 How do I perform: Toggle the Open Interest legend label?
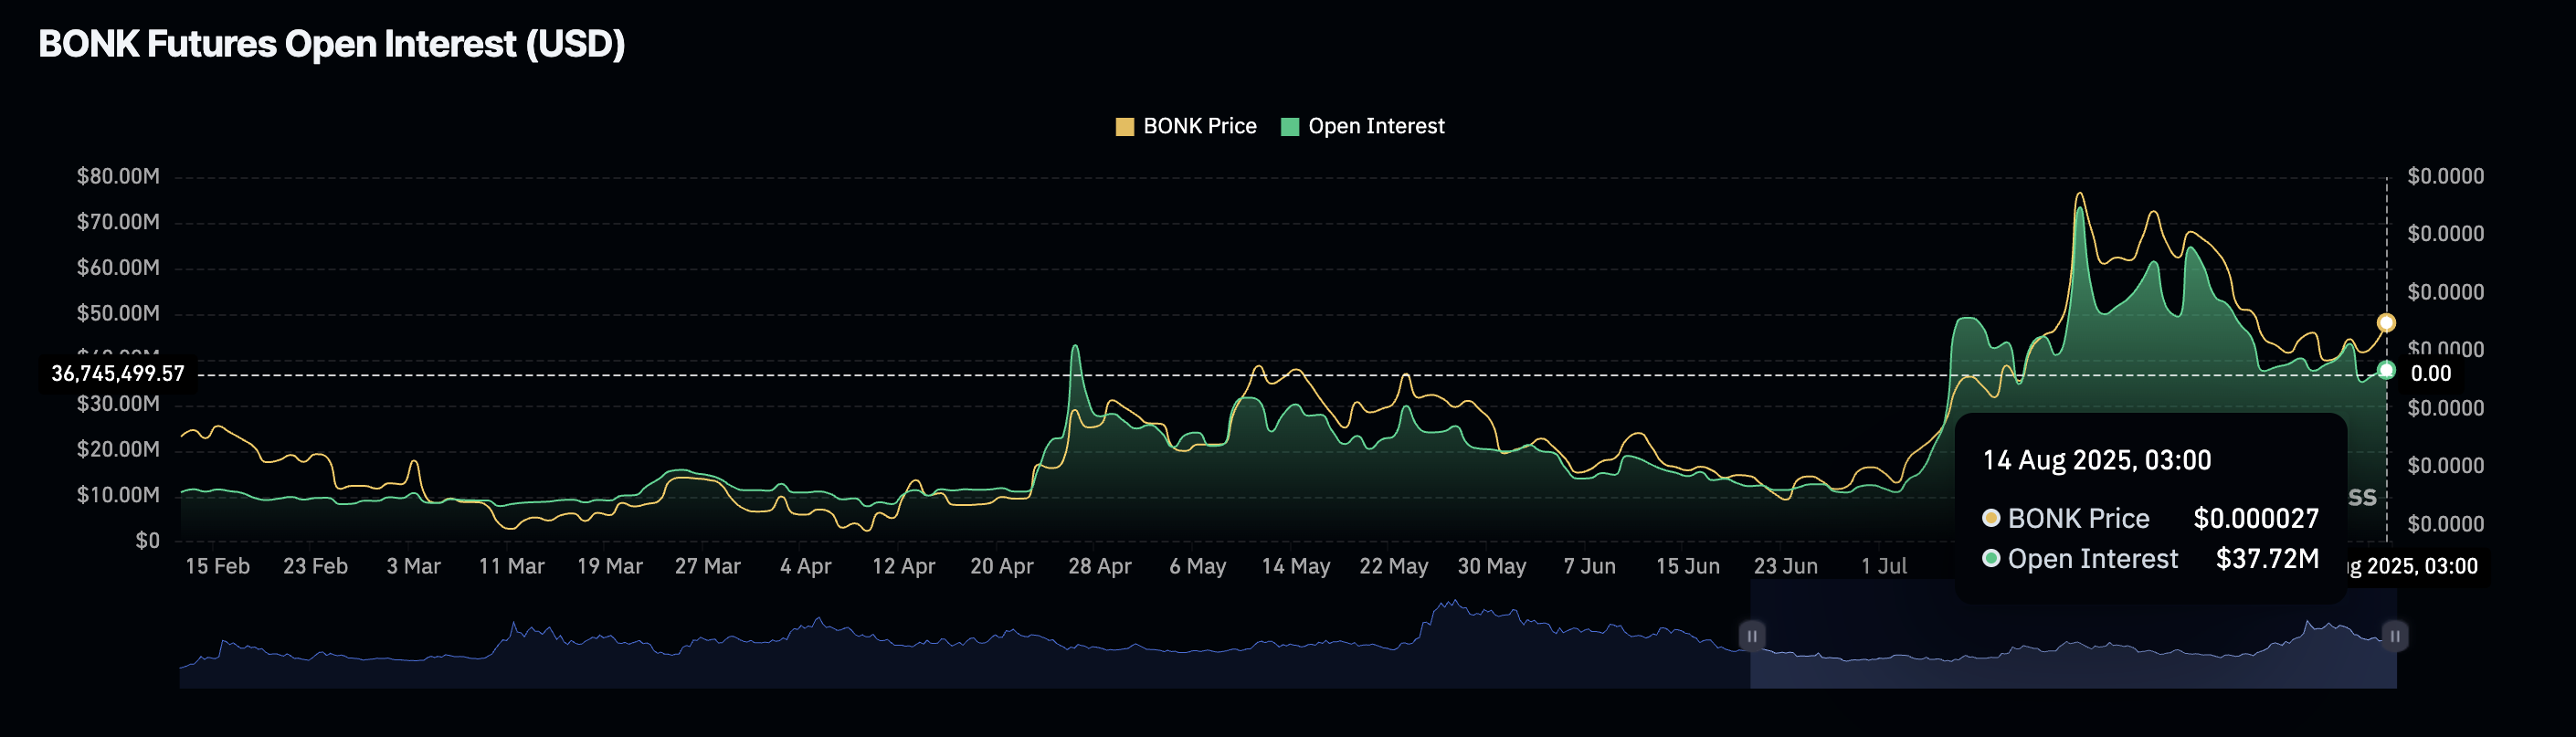point(1376,127)
